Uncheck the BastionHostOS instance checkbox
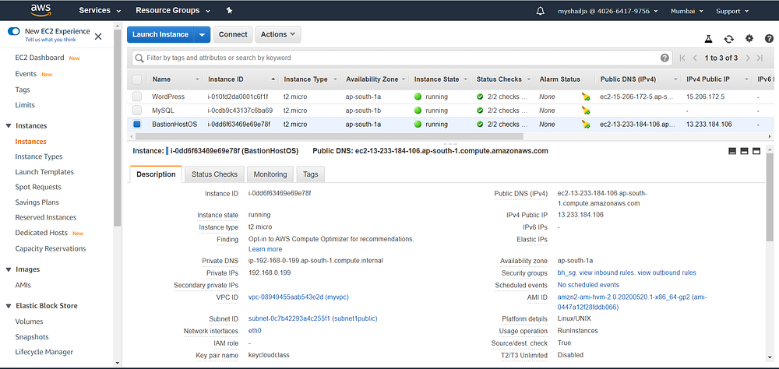Image resolution: width=779 pixels, height=369 pixels. point(136,124)
